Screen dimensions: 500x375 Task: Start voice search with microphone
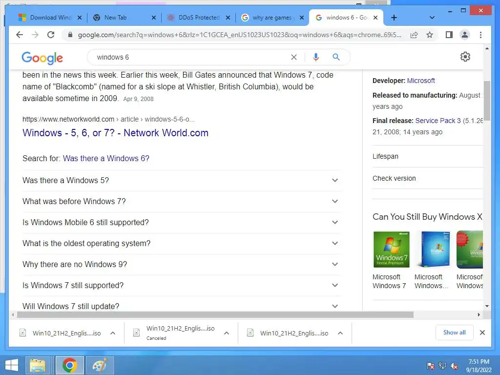[316, 57]
